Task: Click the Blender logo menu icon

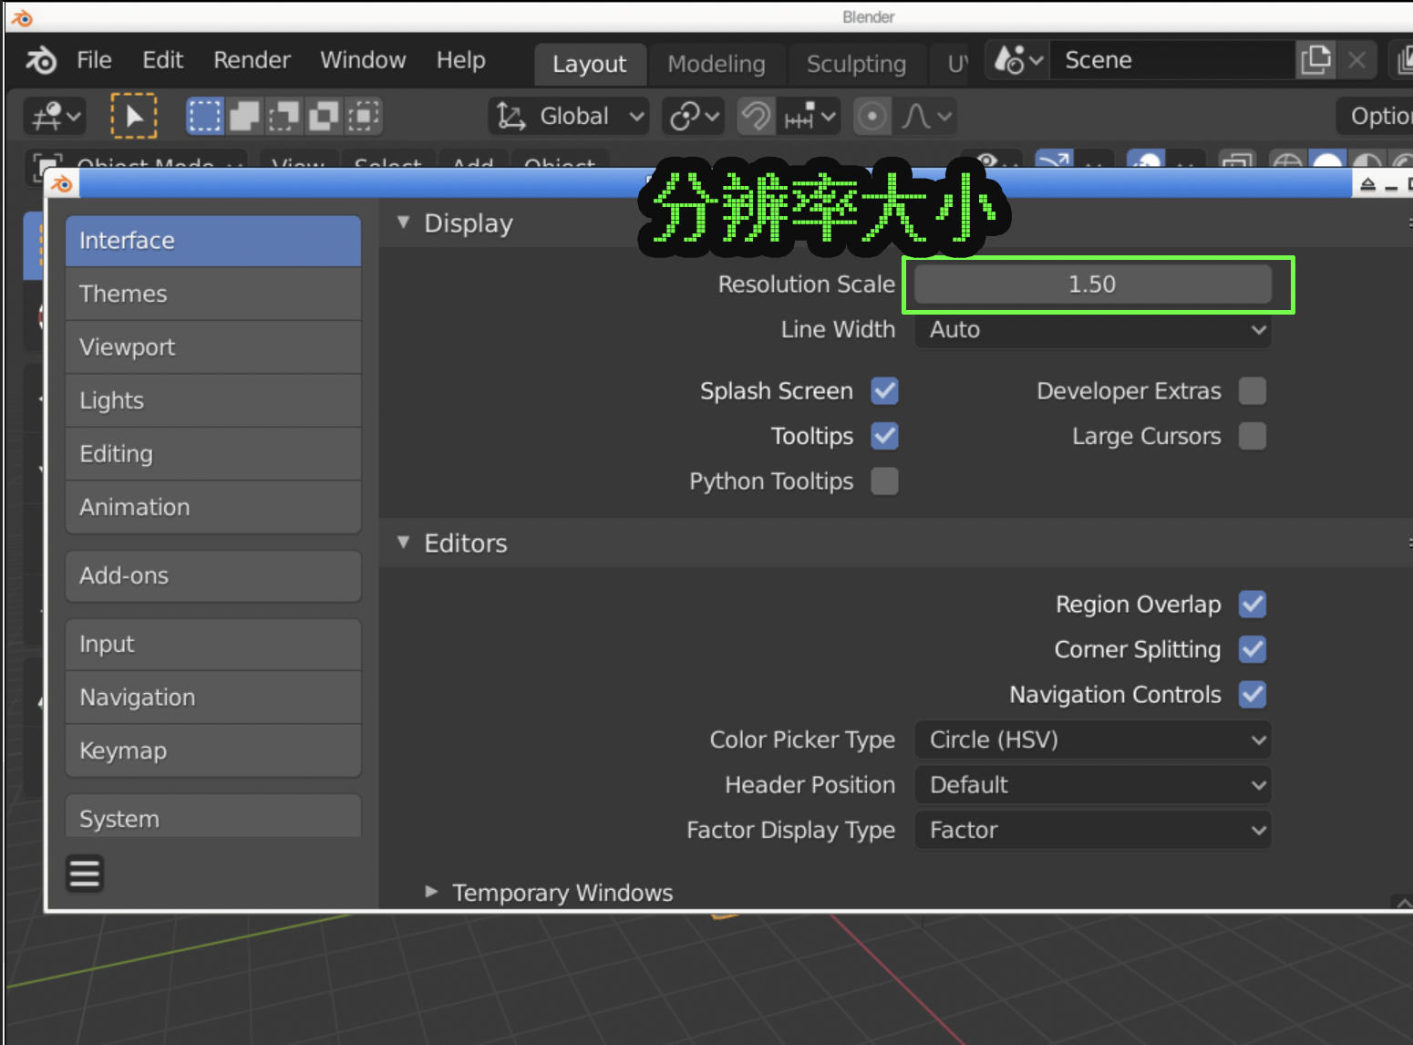Action: tap(41, 60)
